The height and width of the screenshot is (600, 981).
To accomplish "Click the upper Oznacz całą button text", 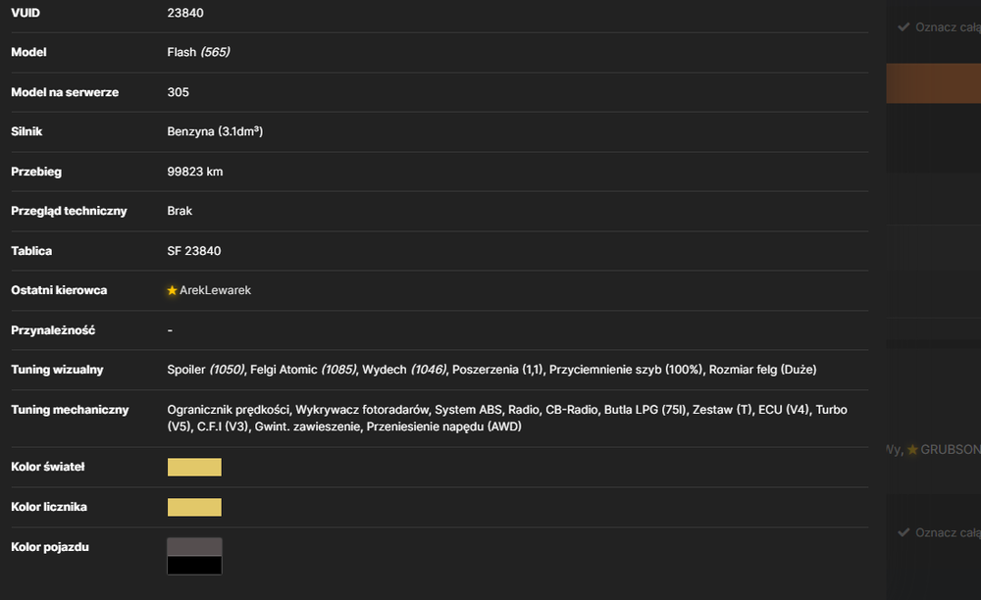I will tap(948, 26).
